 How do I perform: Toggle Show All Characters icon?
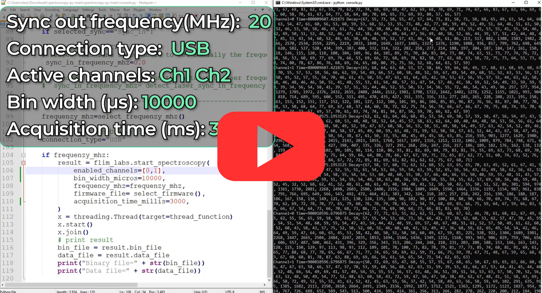pos(141,16)
